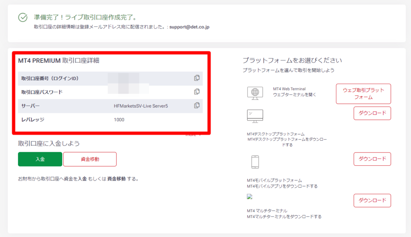411x237 pixels.
Task: Click the MT4 mobile platform phone icon
Action: (255, 162)
